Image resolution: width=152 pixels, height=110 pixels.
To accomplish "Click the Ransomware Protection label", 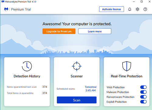I will tap(120, 97).
